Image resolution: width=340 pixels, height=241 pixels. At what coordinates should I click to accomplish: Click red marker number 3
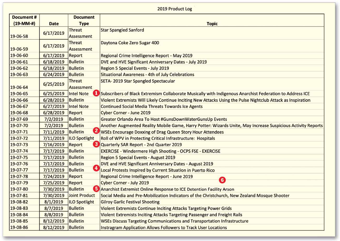[96, 144]
